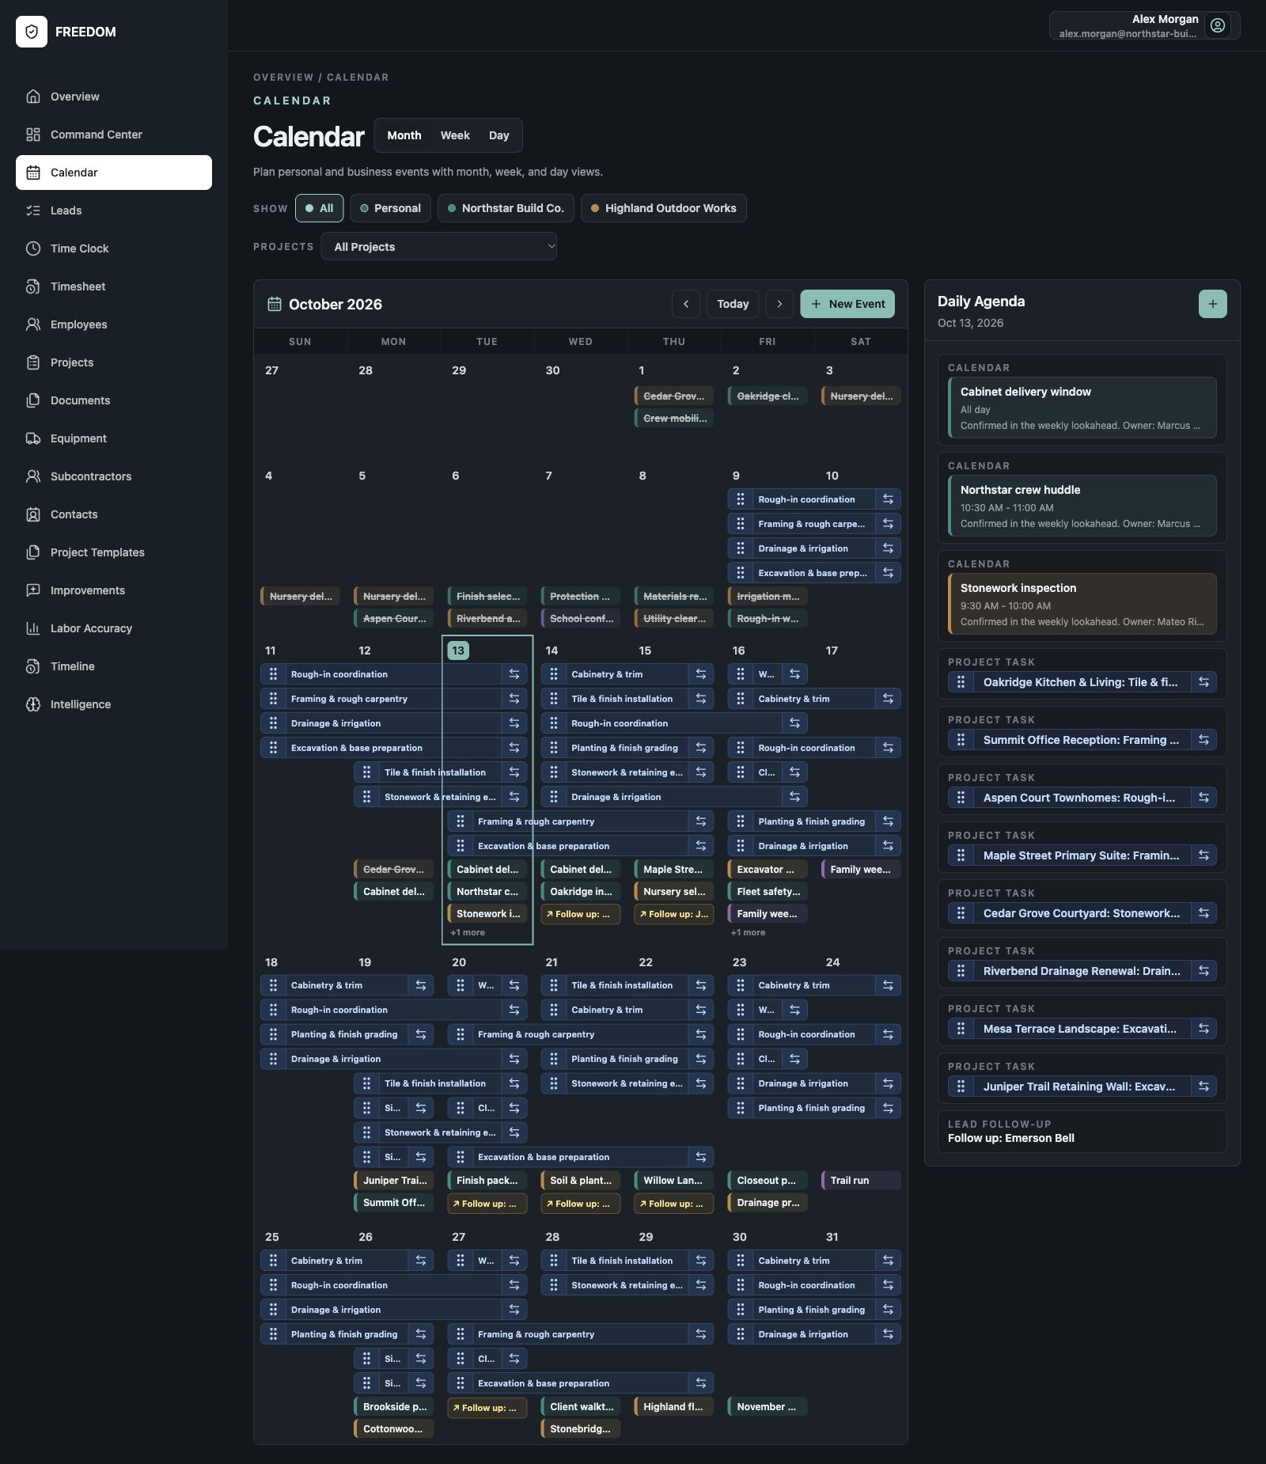This screenshot has width=1266, height=1464.
Task: Expand '+1 more' on October 13
Action: click(x=468, y=932)
